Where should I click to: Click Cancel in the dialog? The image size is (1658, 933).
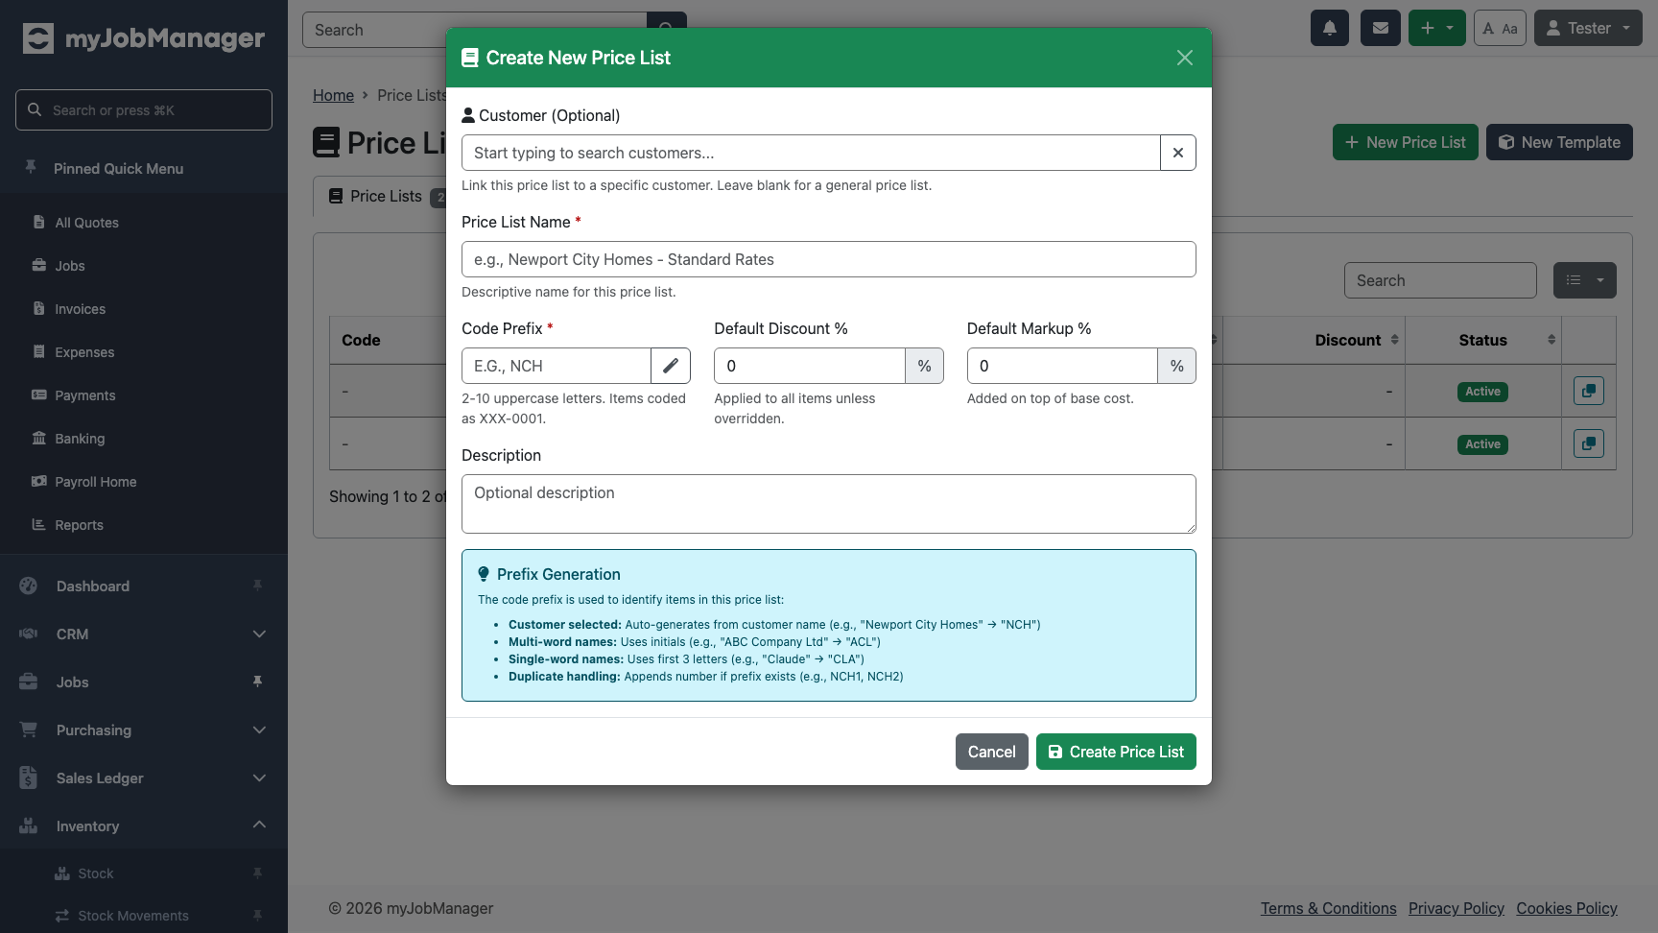click(x=992, y=752)
